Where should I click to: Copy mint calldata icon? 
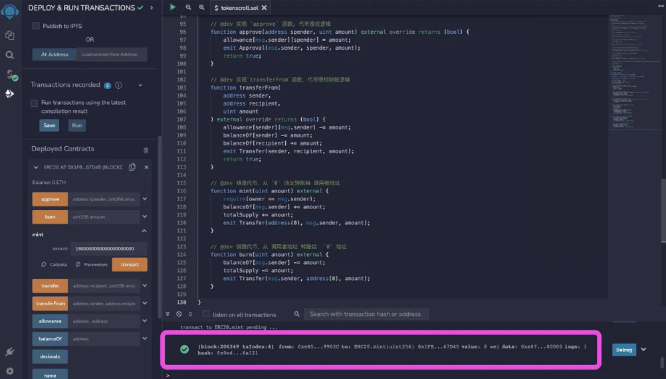coord(43,265)
